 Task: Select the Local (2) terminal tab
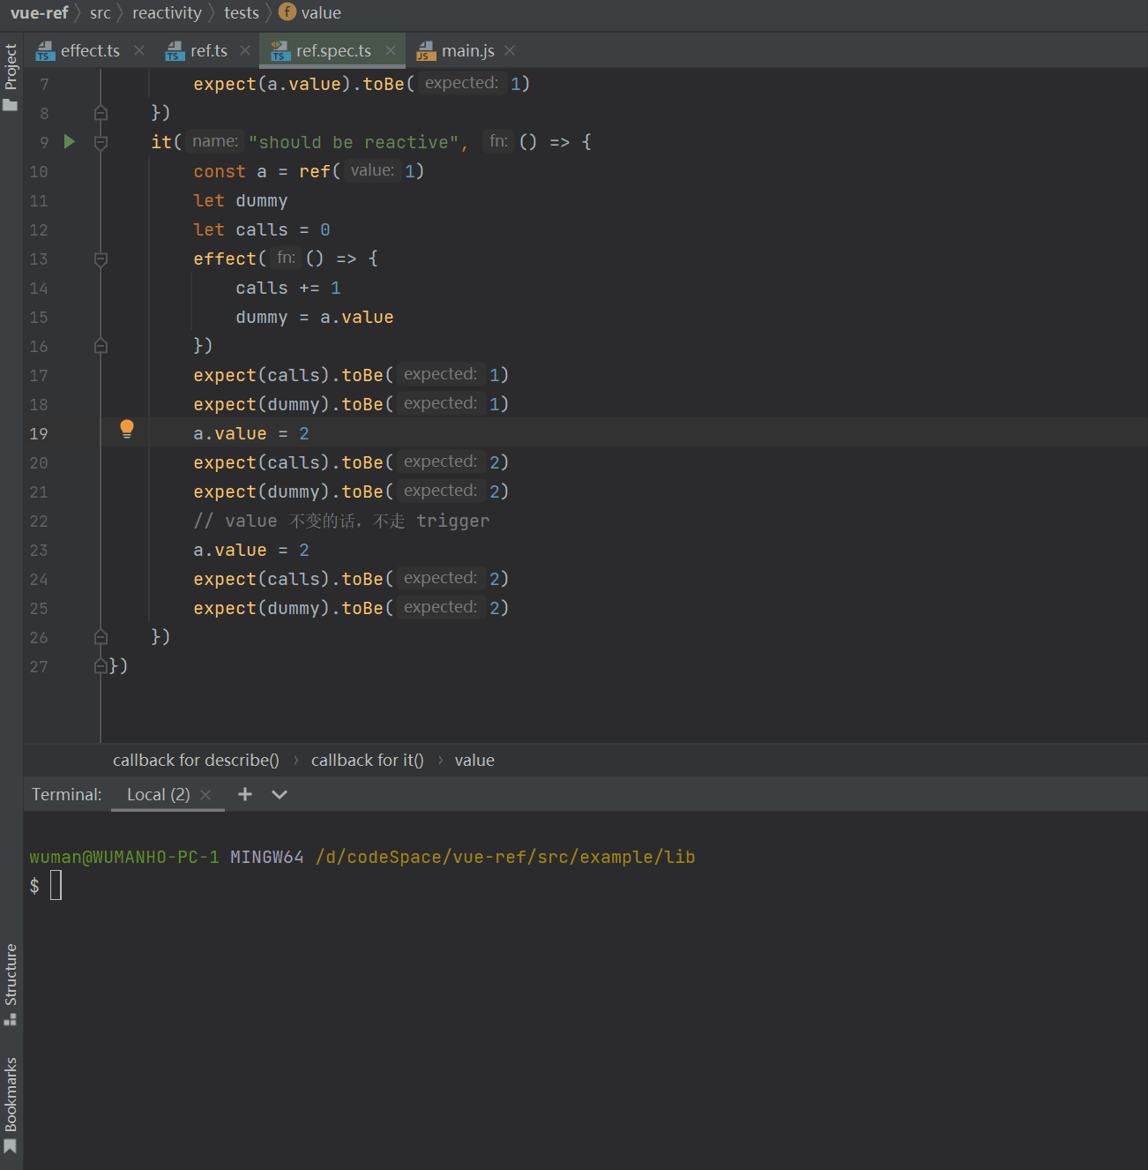[x=158, y=795]
